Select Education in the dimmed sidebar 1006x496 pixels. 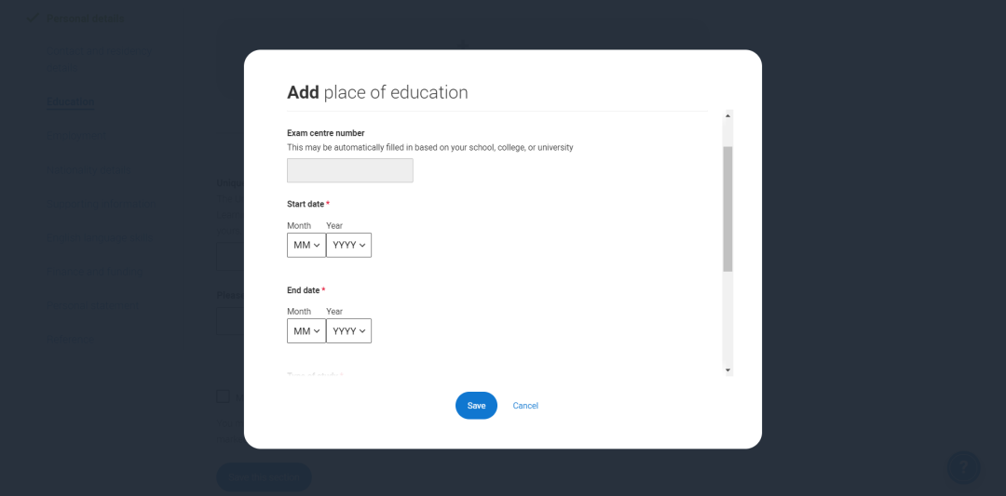[71, 101]
